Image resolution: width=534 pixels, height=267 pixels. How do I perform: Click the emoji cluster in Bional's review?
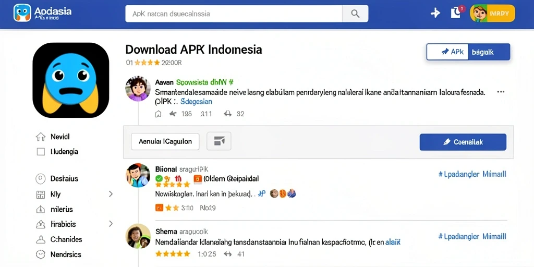283,194
